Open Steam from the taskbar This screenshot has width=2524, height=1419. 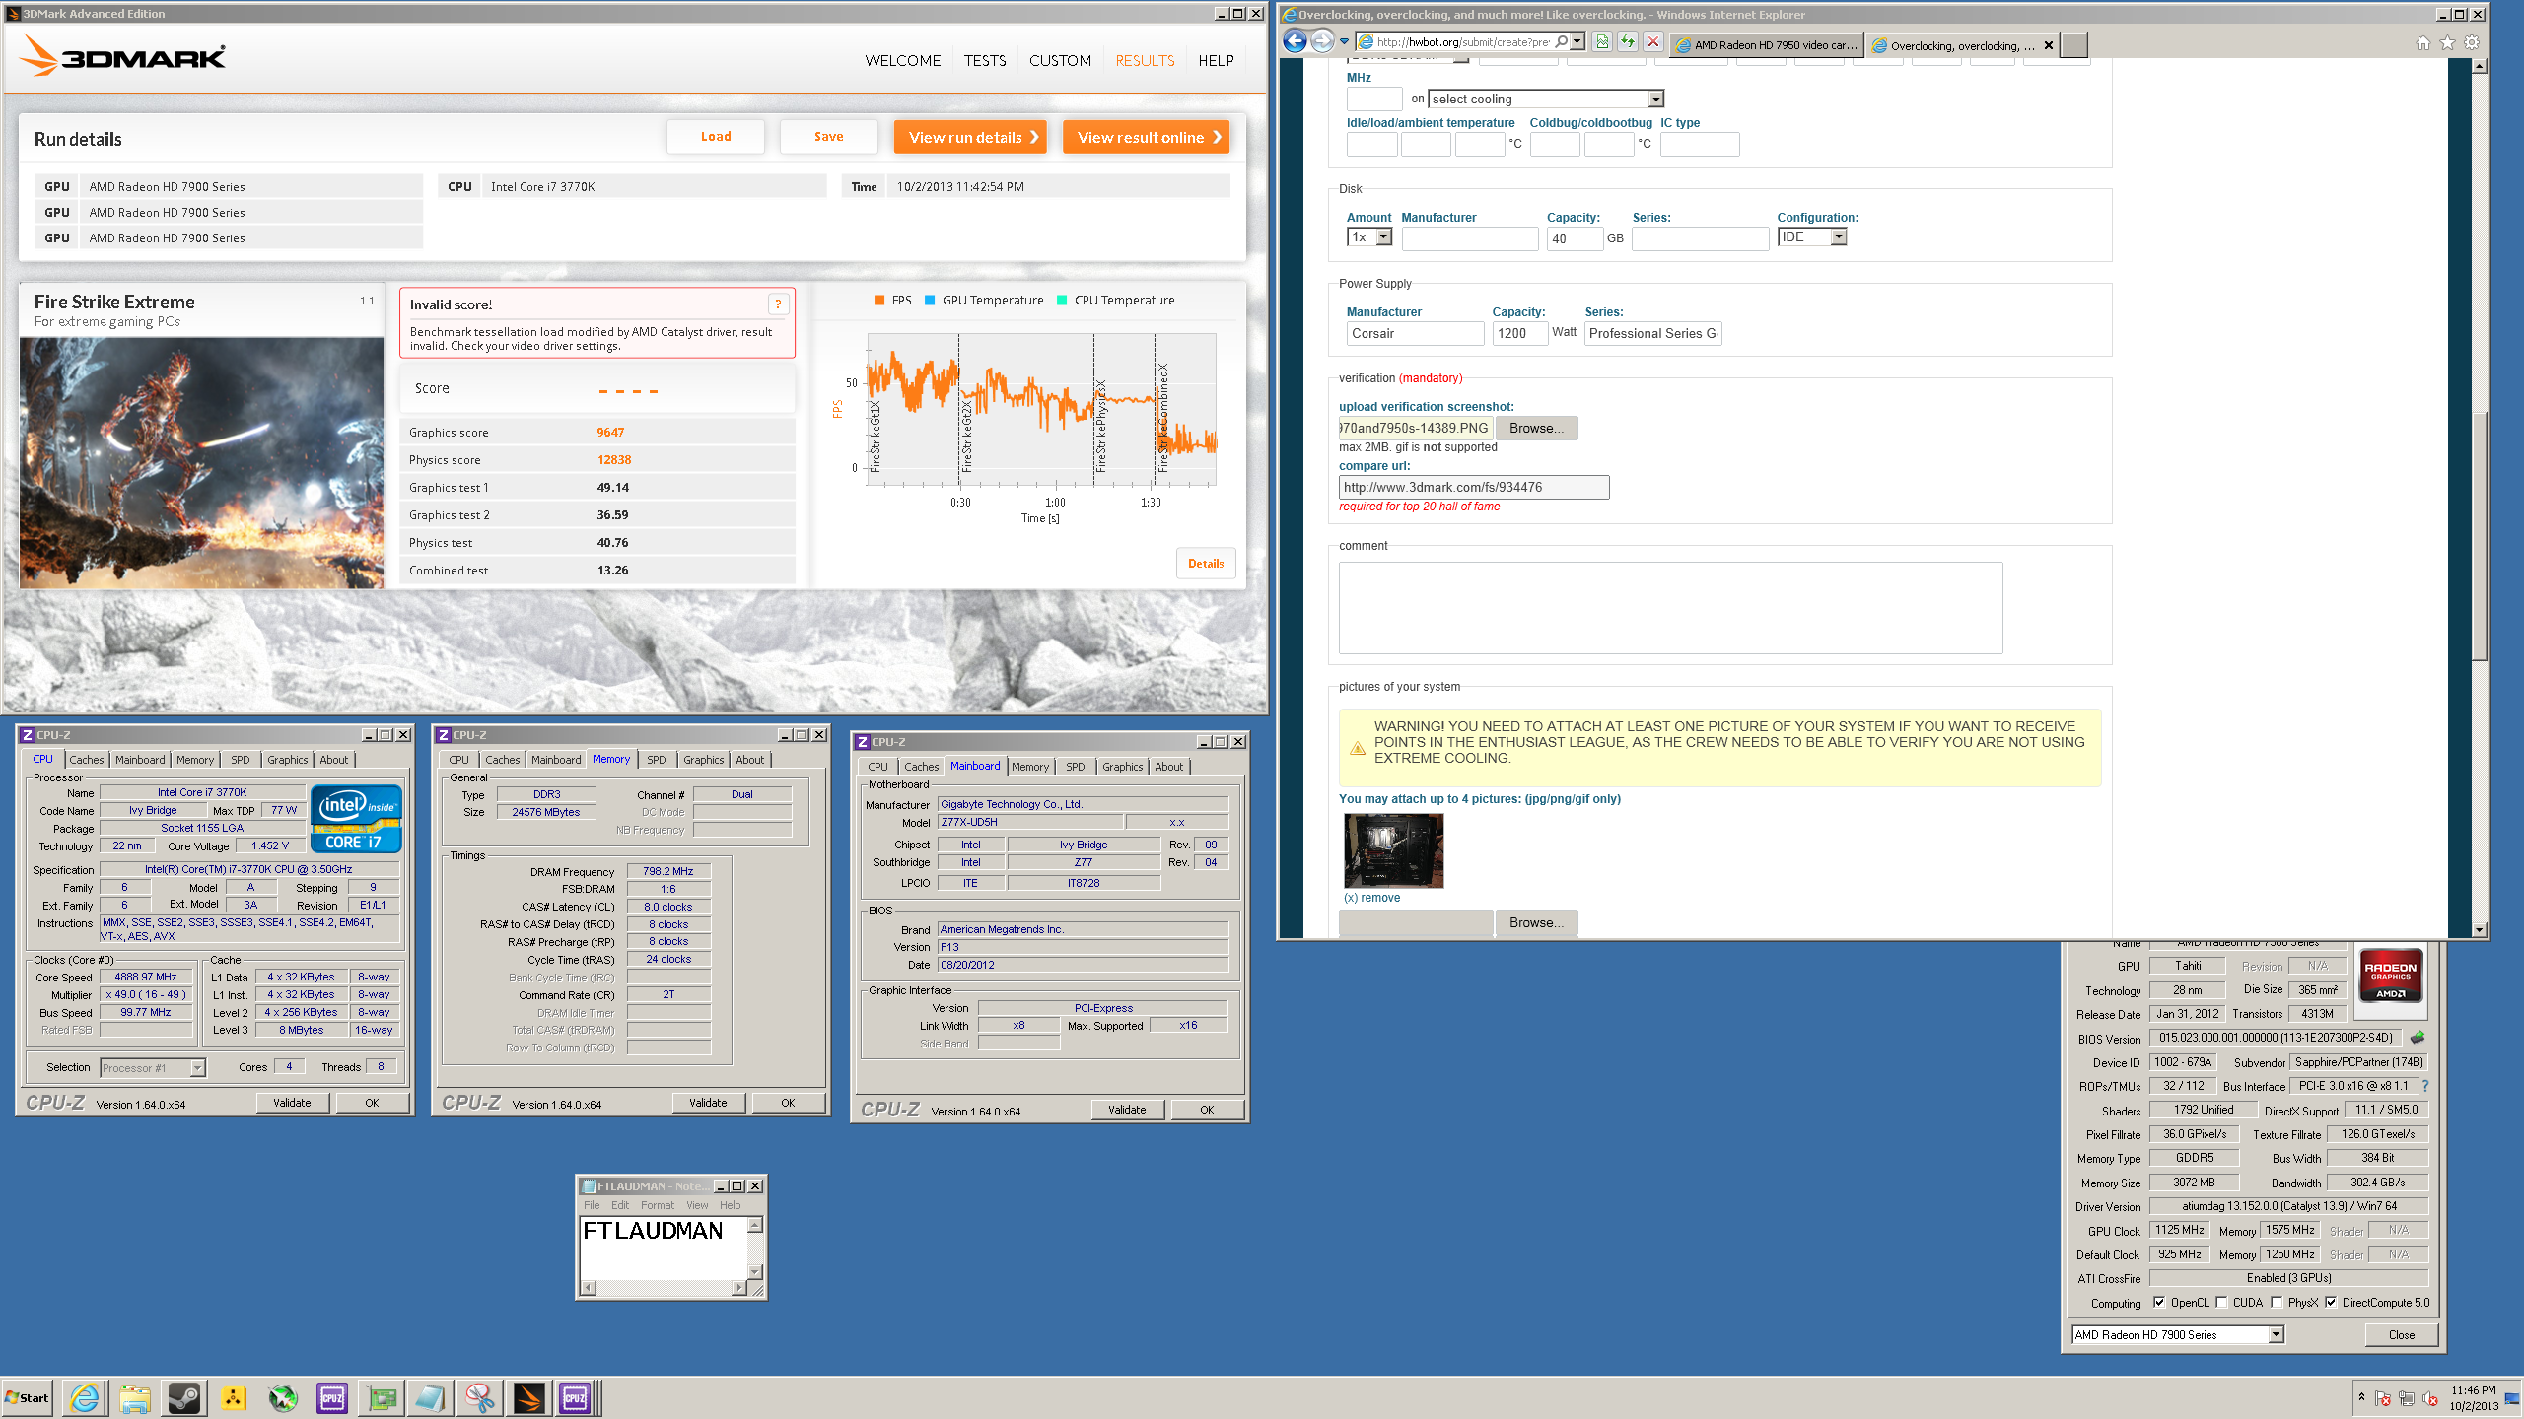tap(183, 1397)
